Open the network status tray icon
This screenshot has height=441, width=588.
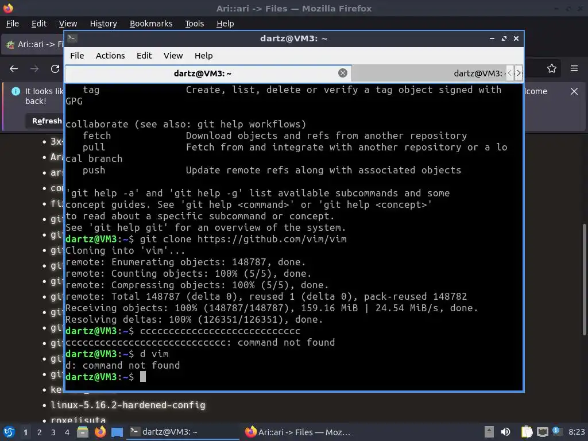point(542,432)
